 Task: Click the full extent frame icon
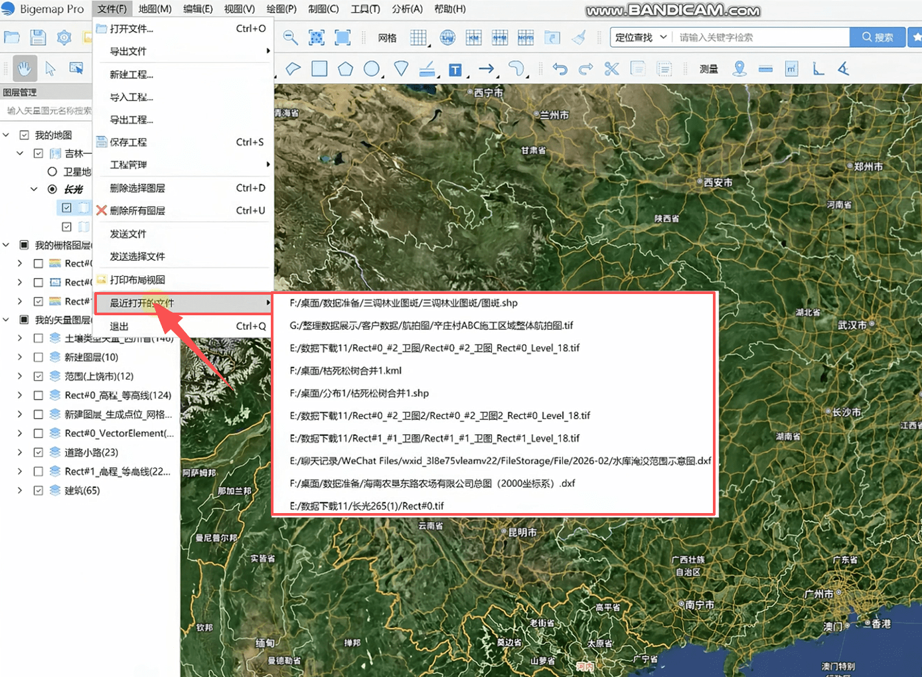point(343,38)
